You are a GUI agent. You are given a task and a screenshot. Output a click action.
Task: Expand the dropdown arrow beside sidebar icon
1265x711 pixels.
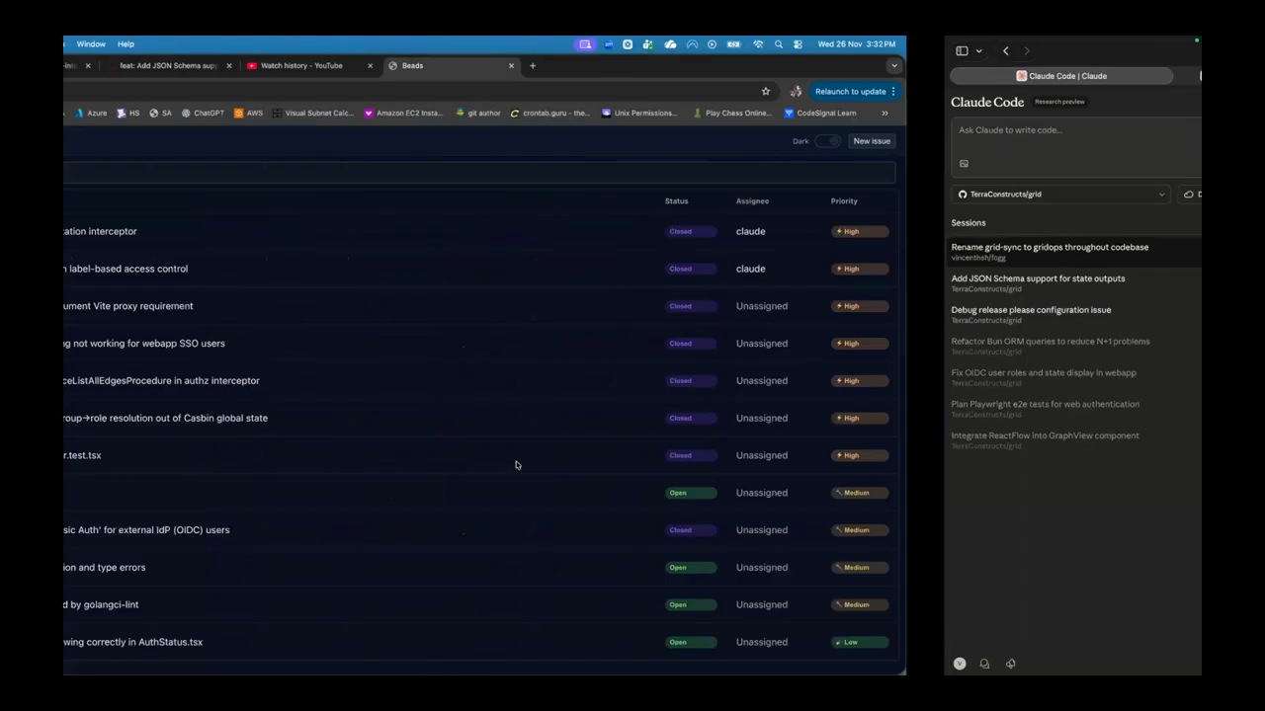(978, 51)
